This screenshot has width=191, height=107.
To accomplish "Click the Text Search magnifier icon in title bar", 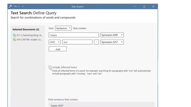I will [10, 6].
